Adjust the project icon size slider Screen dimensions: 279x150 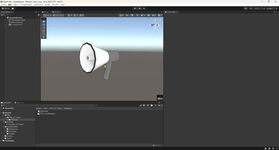154,145
